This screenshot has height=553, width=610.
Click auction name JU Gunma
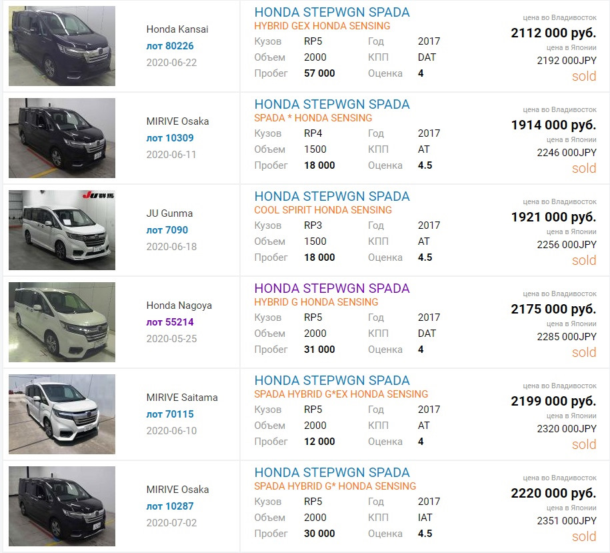[169, 213]
